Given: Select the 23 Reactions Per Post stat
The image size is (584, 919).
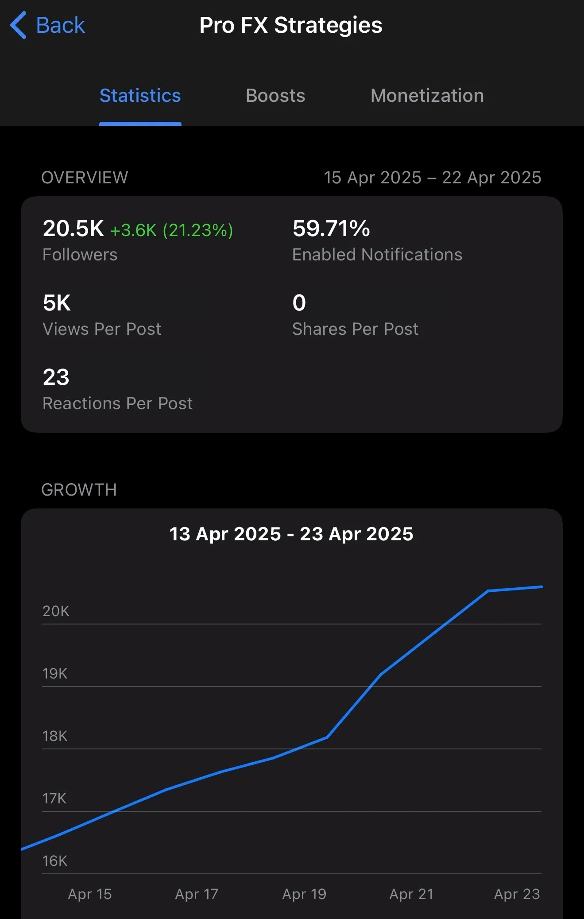Looking at the screenshot, I should click(117, 389).
